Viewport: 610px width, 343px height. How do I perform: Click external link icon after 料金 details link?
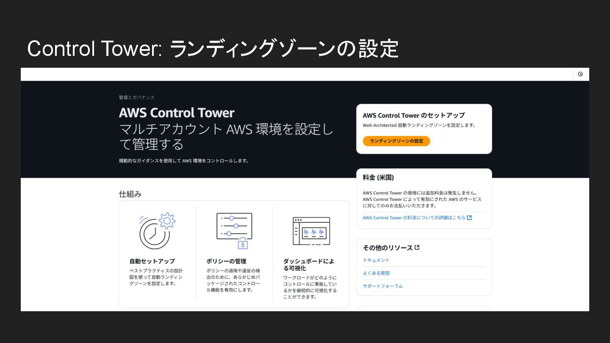(x=469, y=218)
